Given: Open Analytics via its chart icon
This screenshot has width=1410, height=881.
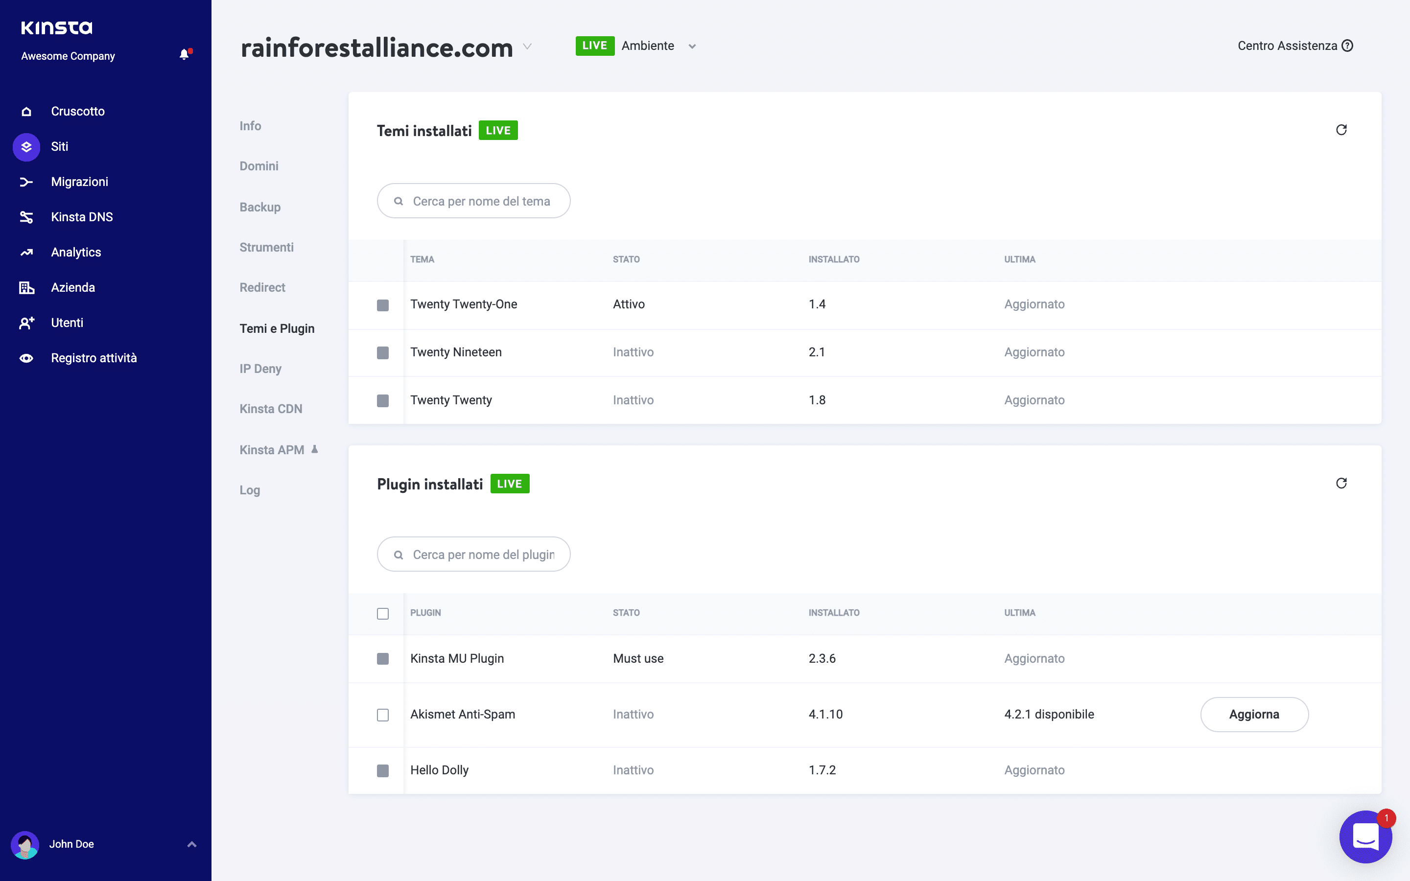Looking at the screenshot, I should (x=25, y=252).
